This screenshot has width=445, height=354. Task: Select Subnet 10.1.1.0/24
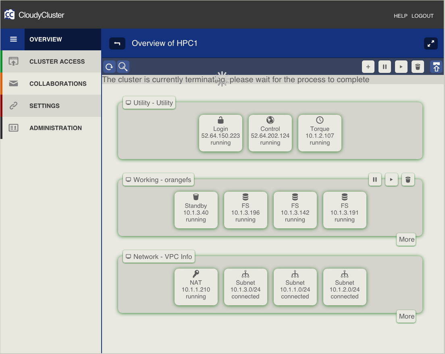[x=295, y=286]
